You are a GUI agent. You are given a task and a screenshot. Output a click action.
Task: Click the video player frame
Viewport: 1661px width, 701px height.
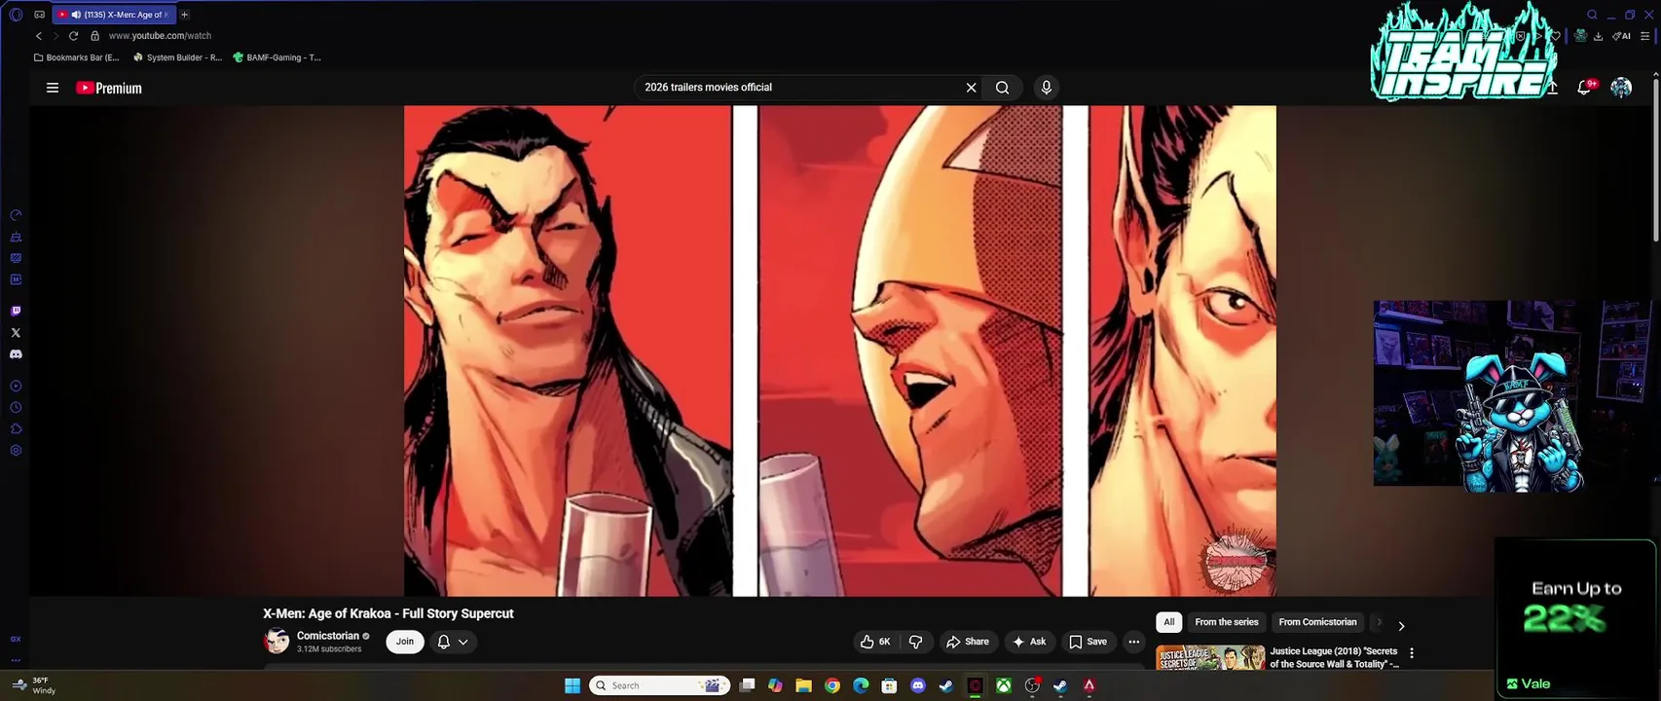pyautogui.click(x=839, y=350)
